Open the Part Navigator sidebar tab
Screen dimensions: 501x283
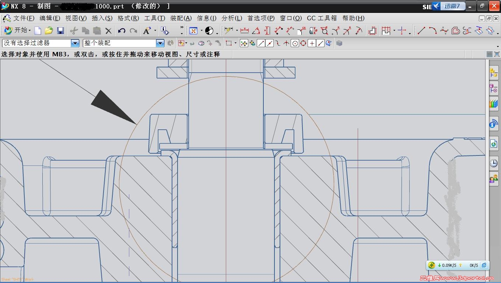494,88
